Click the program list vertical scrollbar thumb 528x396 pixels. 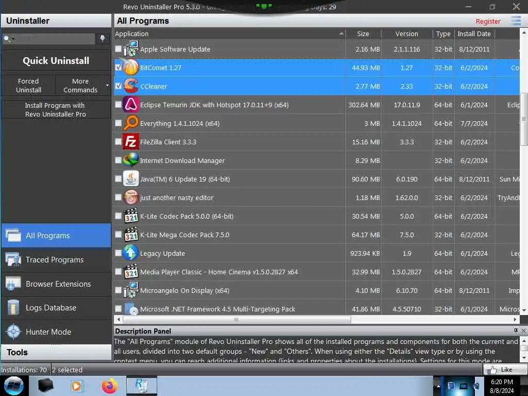(524, 119)
